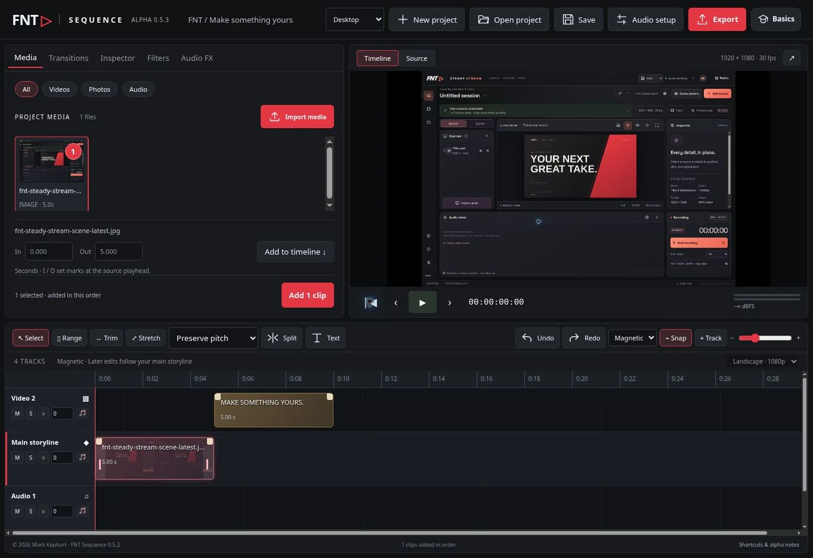Play the timeline preview
This screenshot has width=813, height=558.
pyautogui.click(x=422, y=302)
